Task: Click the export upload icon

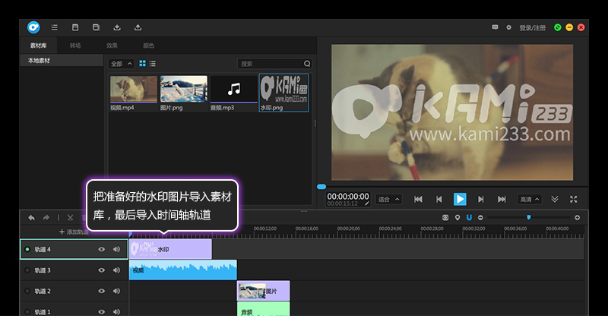Action: [x=138, y=27]
